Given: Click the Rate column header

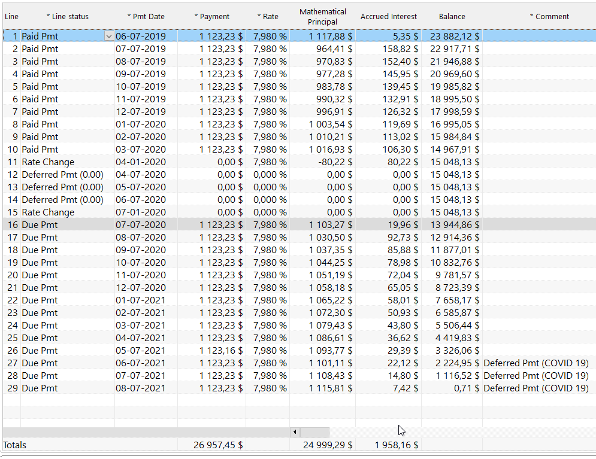Looking at the screenshot, I should [x=268, y=17].
